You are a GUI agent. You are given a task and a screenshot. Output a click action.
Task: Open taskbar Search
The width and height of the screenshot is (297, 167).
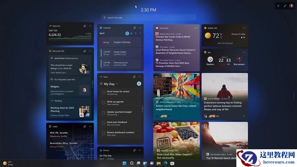(132, 163)
